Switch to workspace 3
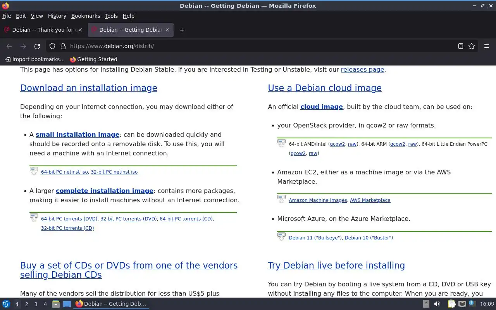This screenshot has width=496, height=310. point(36,304)
